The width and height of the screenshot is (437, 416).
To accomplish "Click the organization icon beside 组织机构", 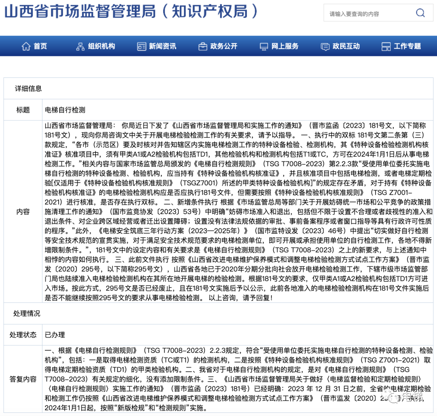I will pos(80,47).
